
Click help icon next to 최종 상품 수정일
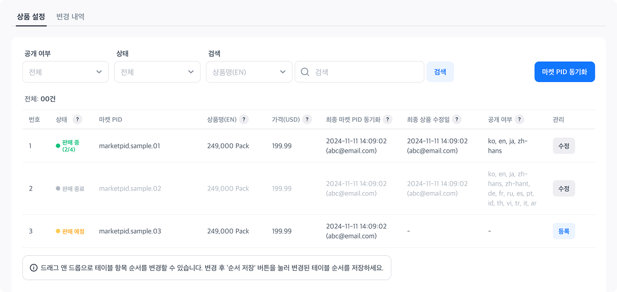(x=457, y=119)
